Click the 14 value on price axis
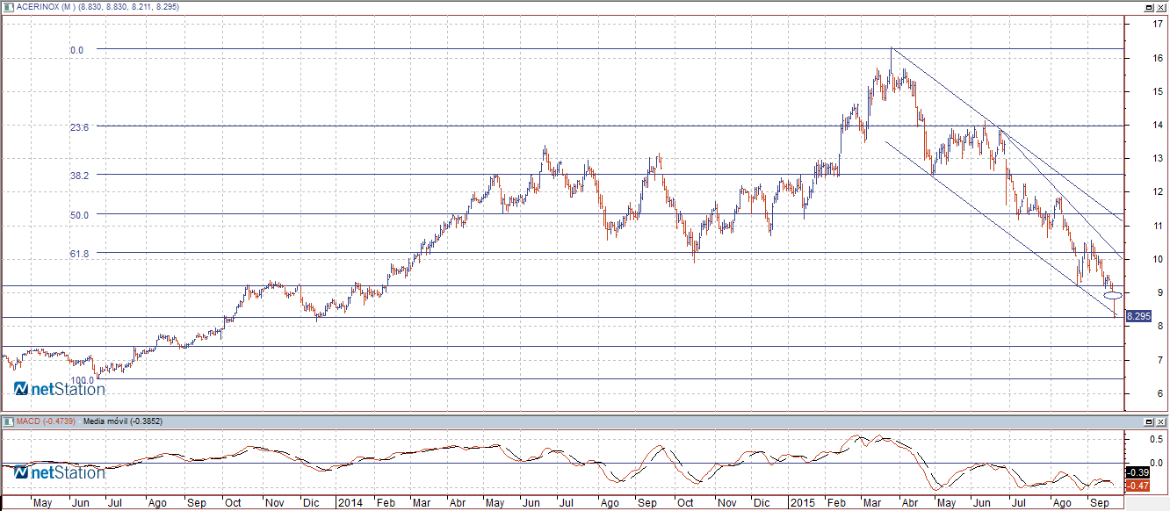The image size is (1170, 511). [1159, 125]
